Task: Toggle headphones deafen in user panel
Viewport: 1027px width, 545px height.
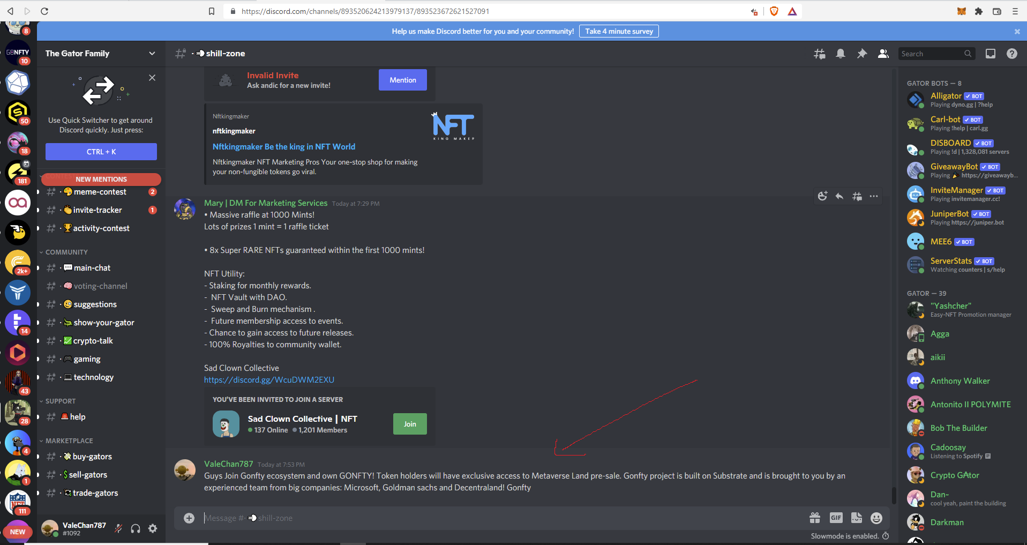Action: point(136,529)
